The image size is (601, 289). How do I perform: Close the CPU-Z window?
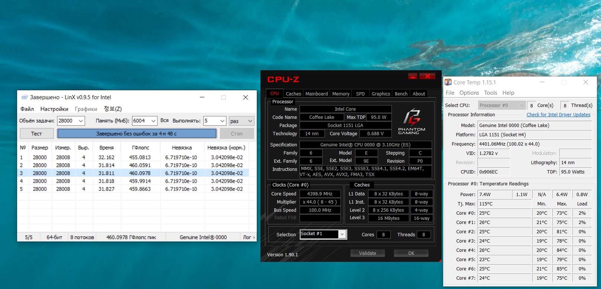(x=427, y=76)
